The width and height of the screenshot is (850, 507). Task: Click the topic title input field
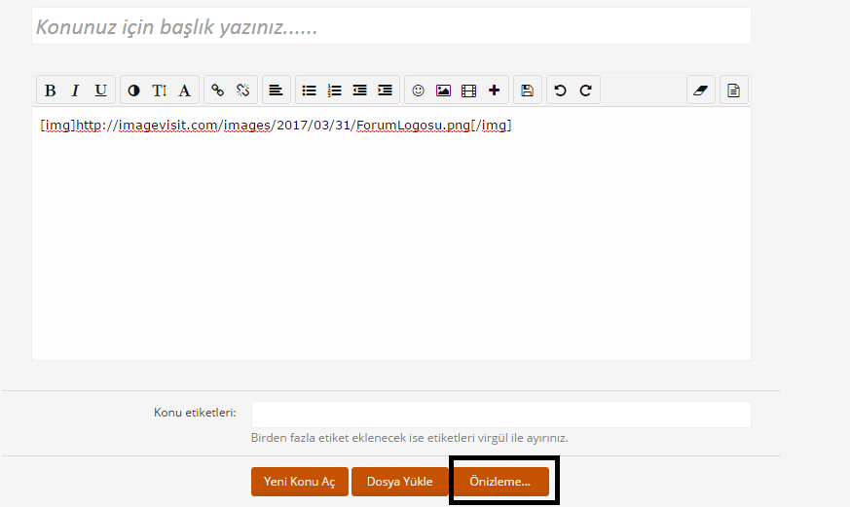coord(391,26)
